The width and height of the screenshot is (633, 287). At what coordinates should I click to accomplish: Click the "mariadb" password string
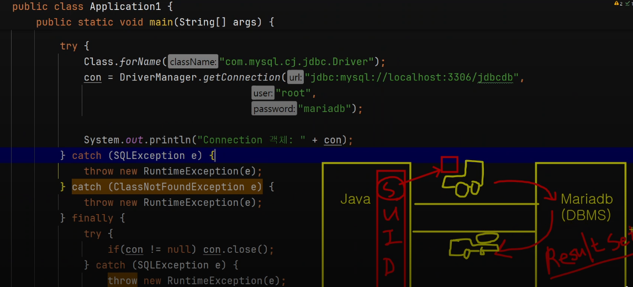[x=324, y=109]
